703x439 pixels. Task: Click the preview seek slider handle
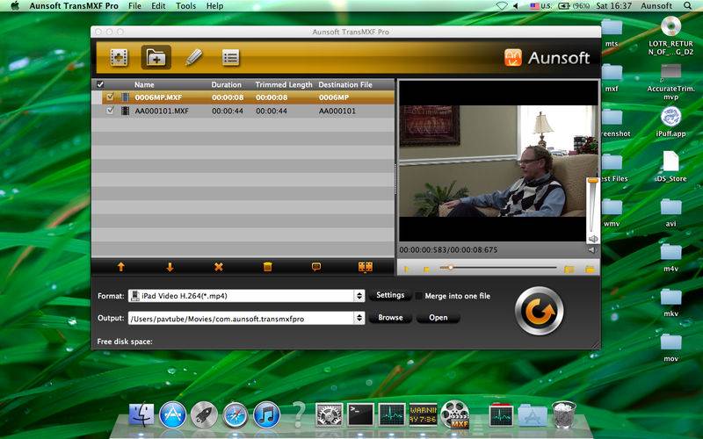coord(450,268)
